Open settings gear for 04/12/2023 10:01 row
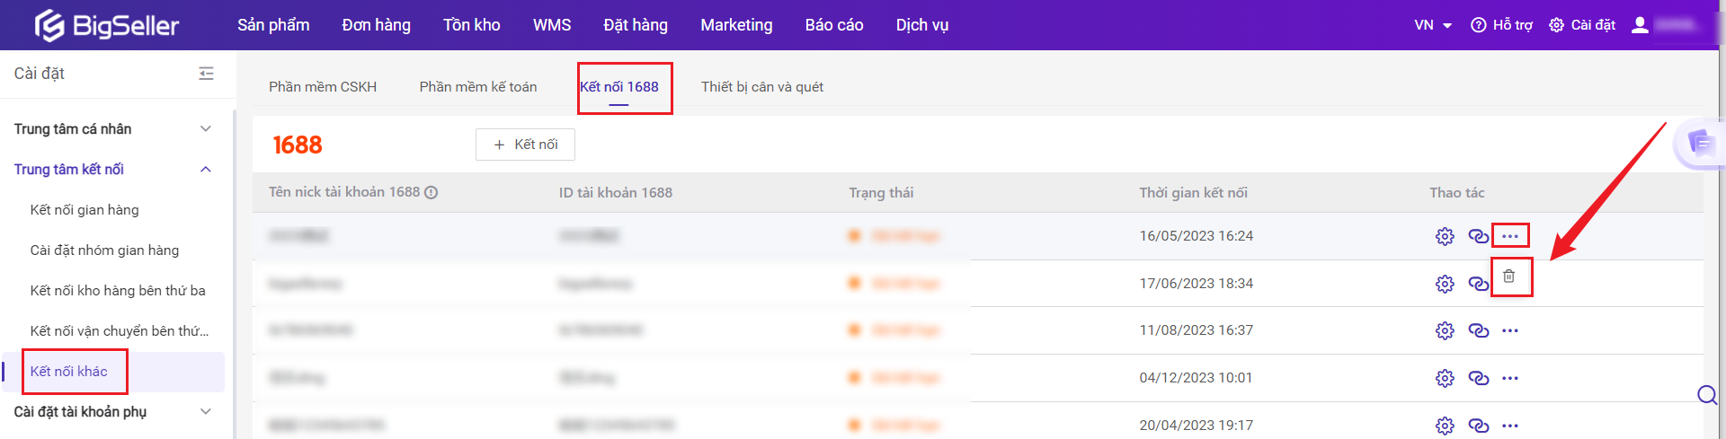The width and height of the screenshot is (1726, 439). click(x=1445, y=378)
